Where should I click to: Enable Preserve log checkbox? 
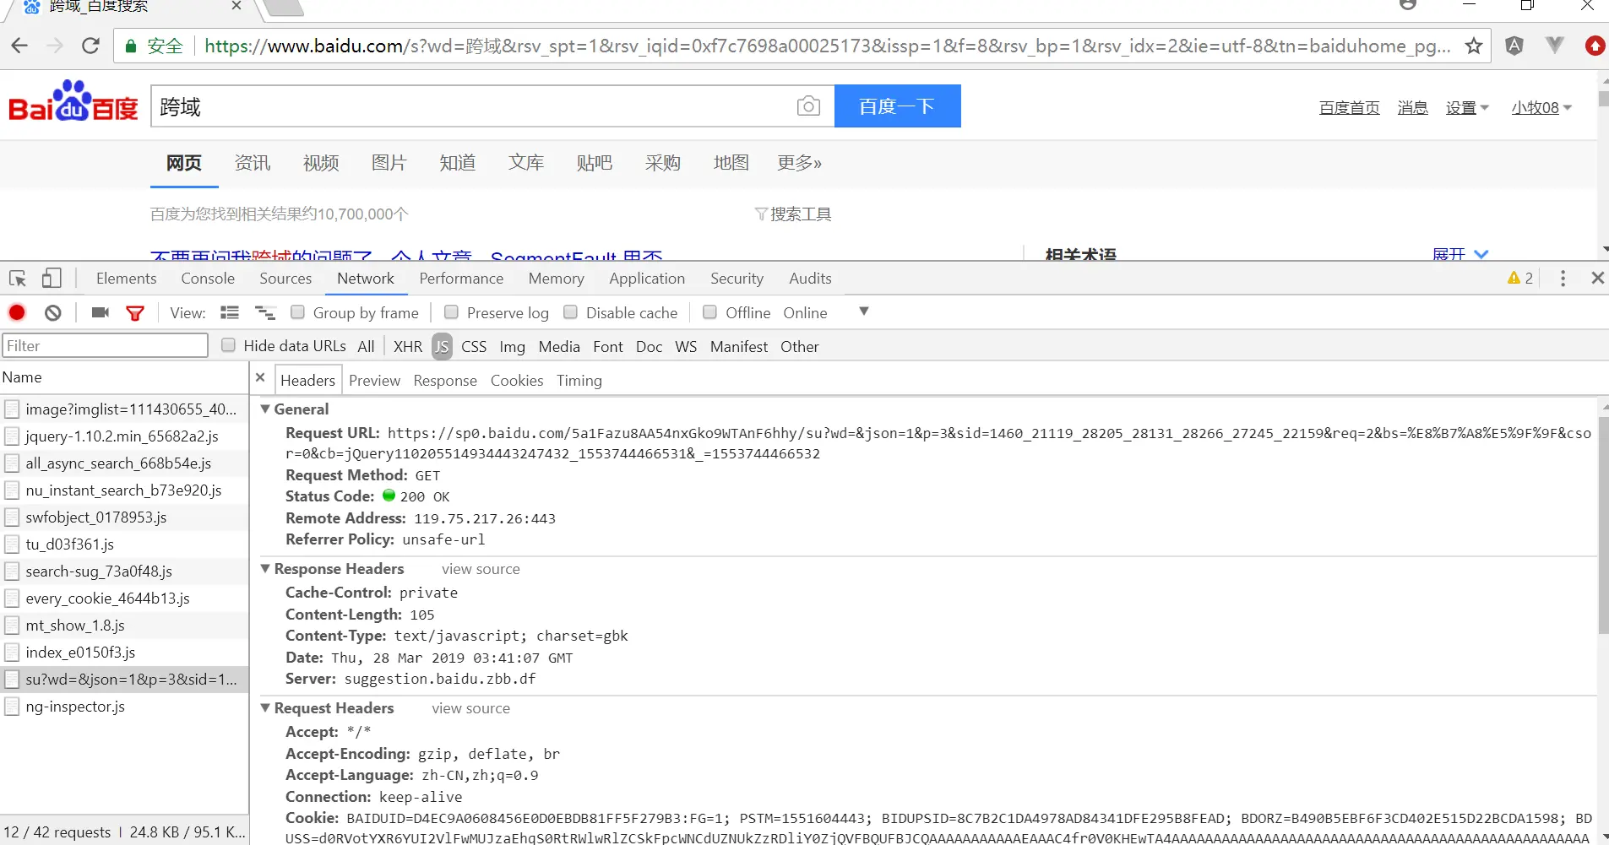451,312
